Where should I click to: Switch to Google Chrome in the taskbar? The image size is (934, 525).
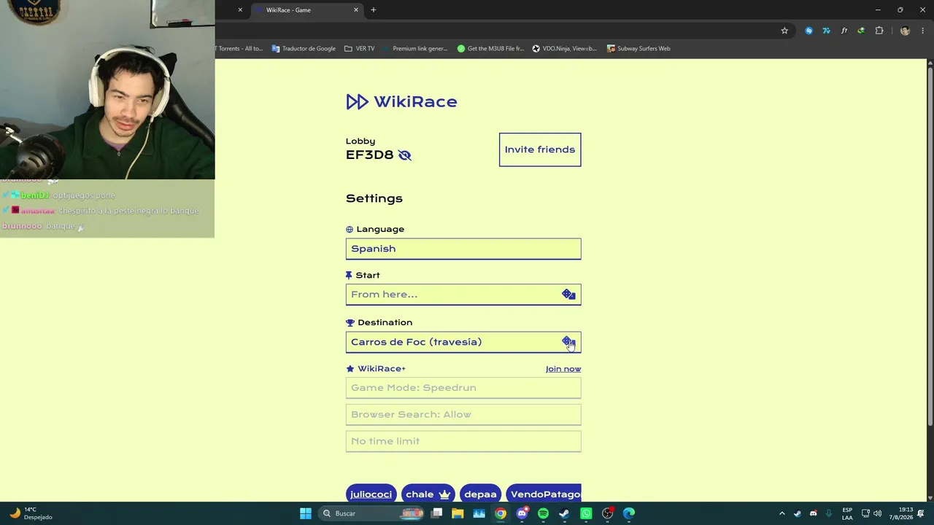tap(501, 513)
